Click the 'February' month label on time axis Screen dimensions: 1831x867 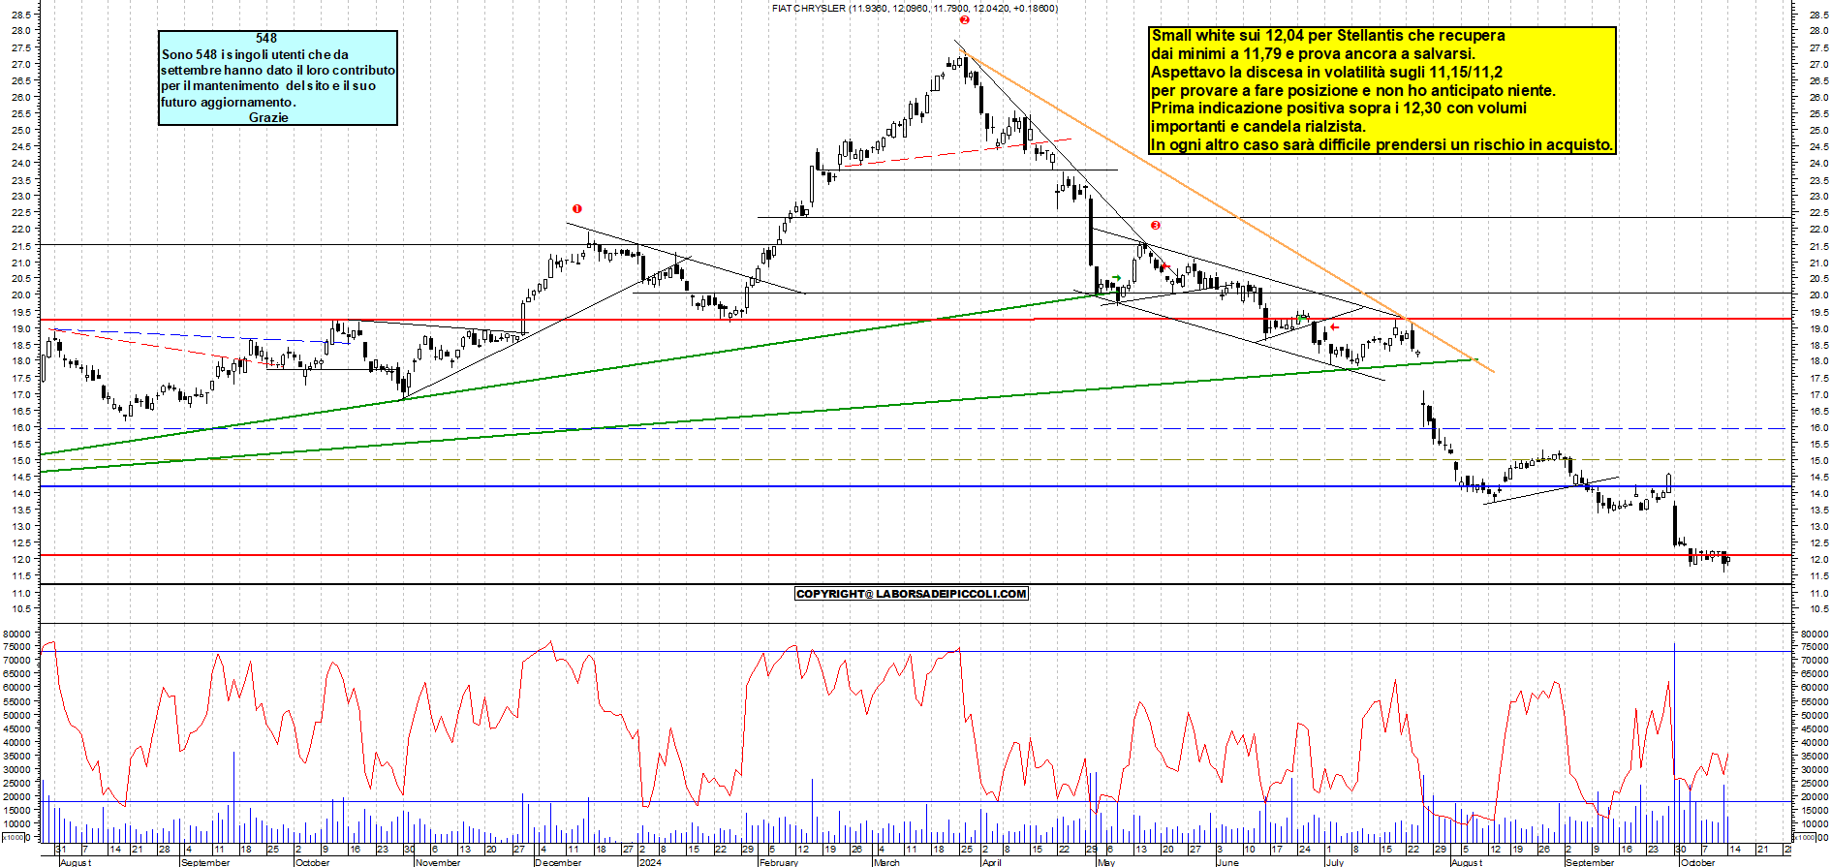(779, 862)
